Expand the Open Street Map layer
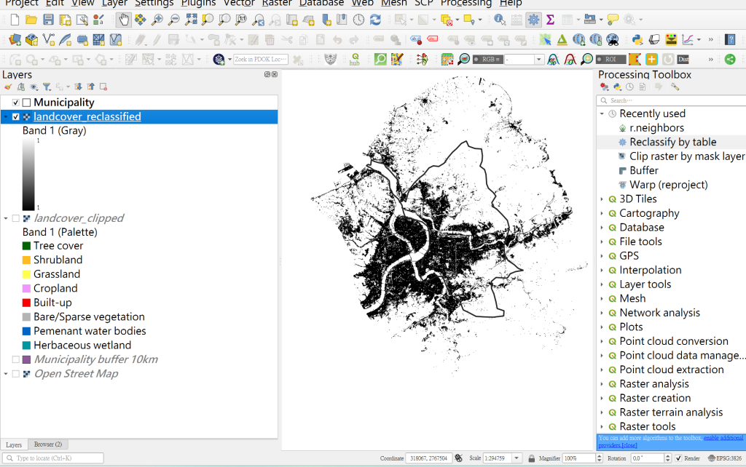746x467 pixels. coord(6,374)
